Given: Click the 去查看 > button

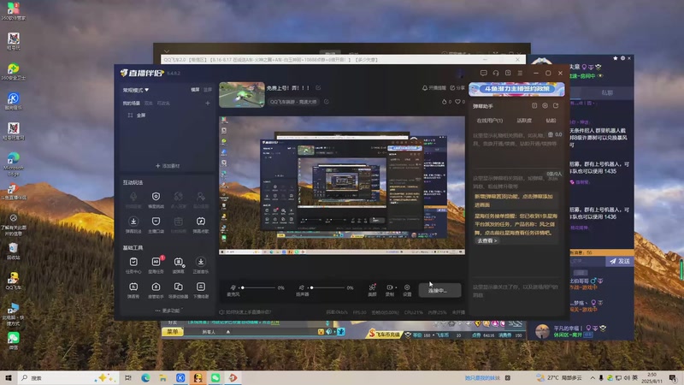Looking at the screenshot, I should 486,240.
